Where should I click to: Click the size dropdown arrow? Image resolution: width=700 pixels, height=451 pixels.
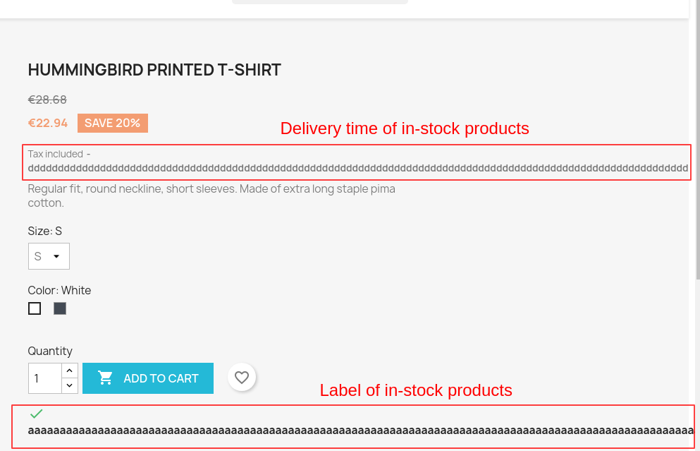[58, 255]
